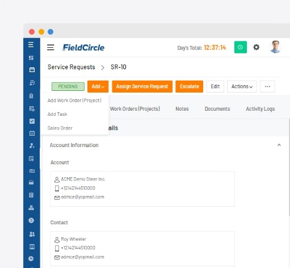Click the PENDING status badge
The width and height of the screenshot is (290, 268).
click(x=68, y=86)
